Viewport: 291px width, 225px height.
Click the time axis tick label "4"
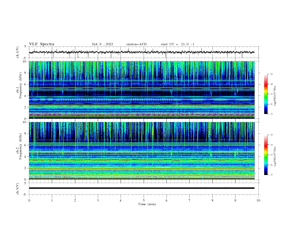(121, 200)
